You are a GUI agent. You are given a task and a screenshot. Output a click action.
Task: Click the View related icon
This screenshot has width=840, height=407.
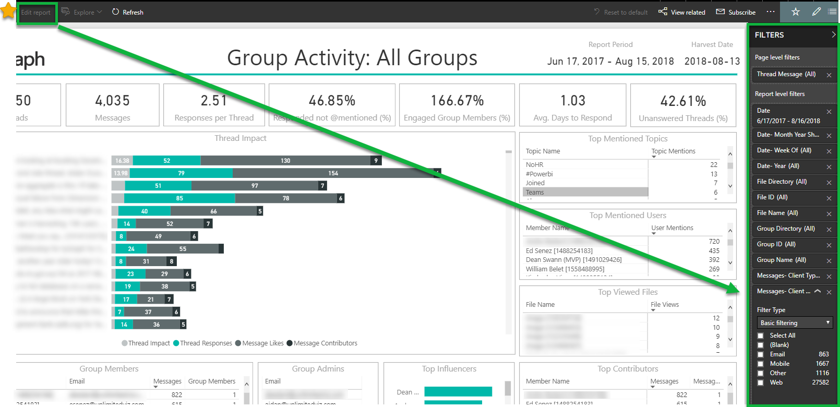pos(663,12)
